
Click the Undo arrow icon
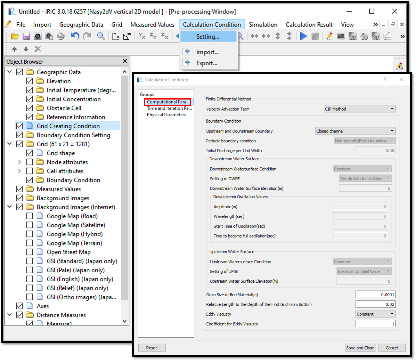(75, 36)
